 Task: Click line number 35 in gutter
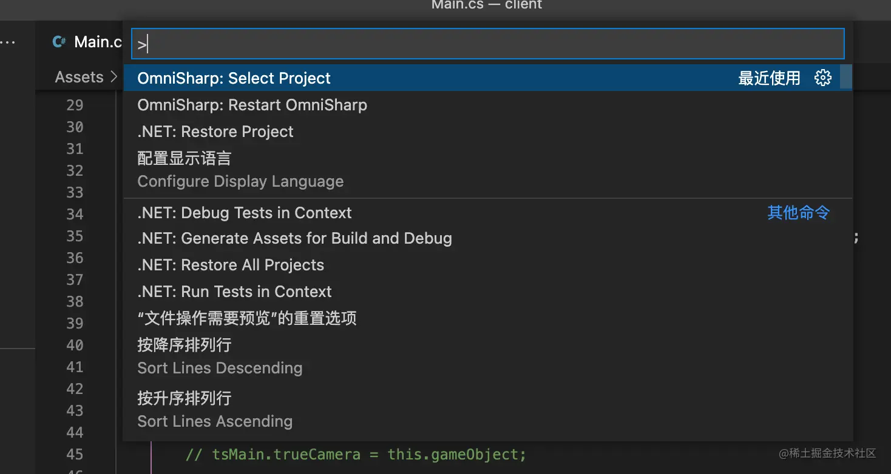tap(75, 236)
